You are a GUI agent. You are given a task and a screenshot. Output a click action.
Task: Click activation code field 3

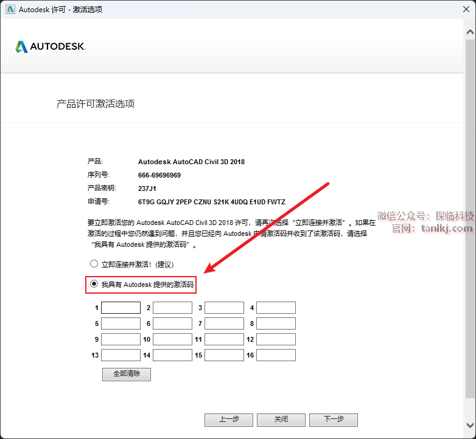coord(225,308)
